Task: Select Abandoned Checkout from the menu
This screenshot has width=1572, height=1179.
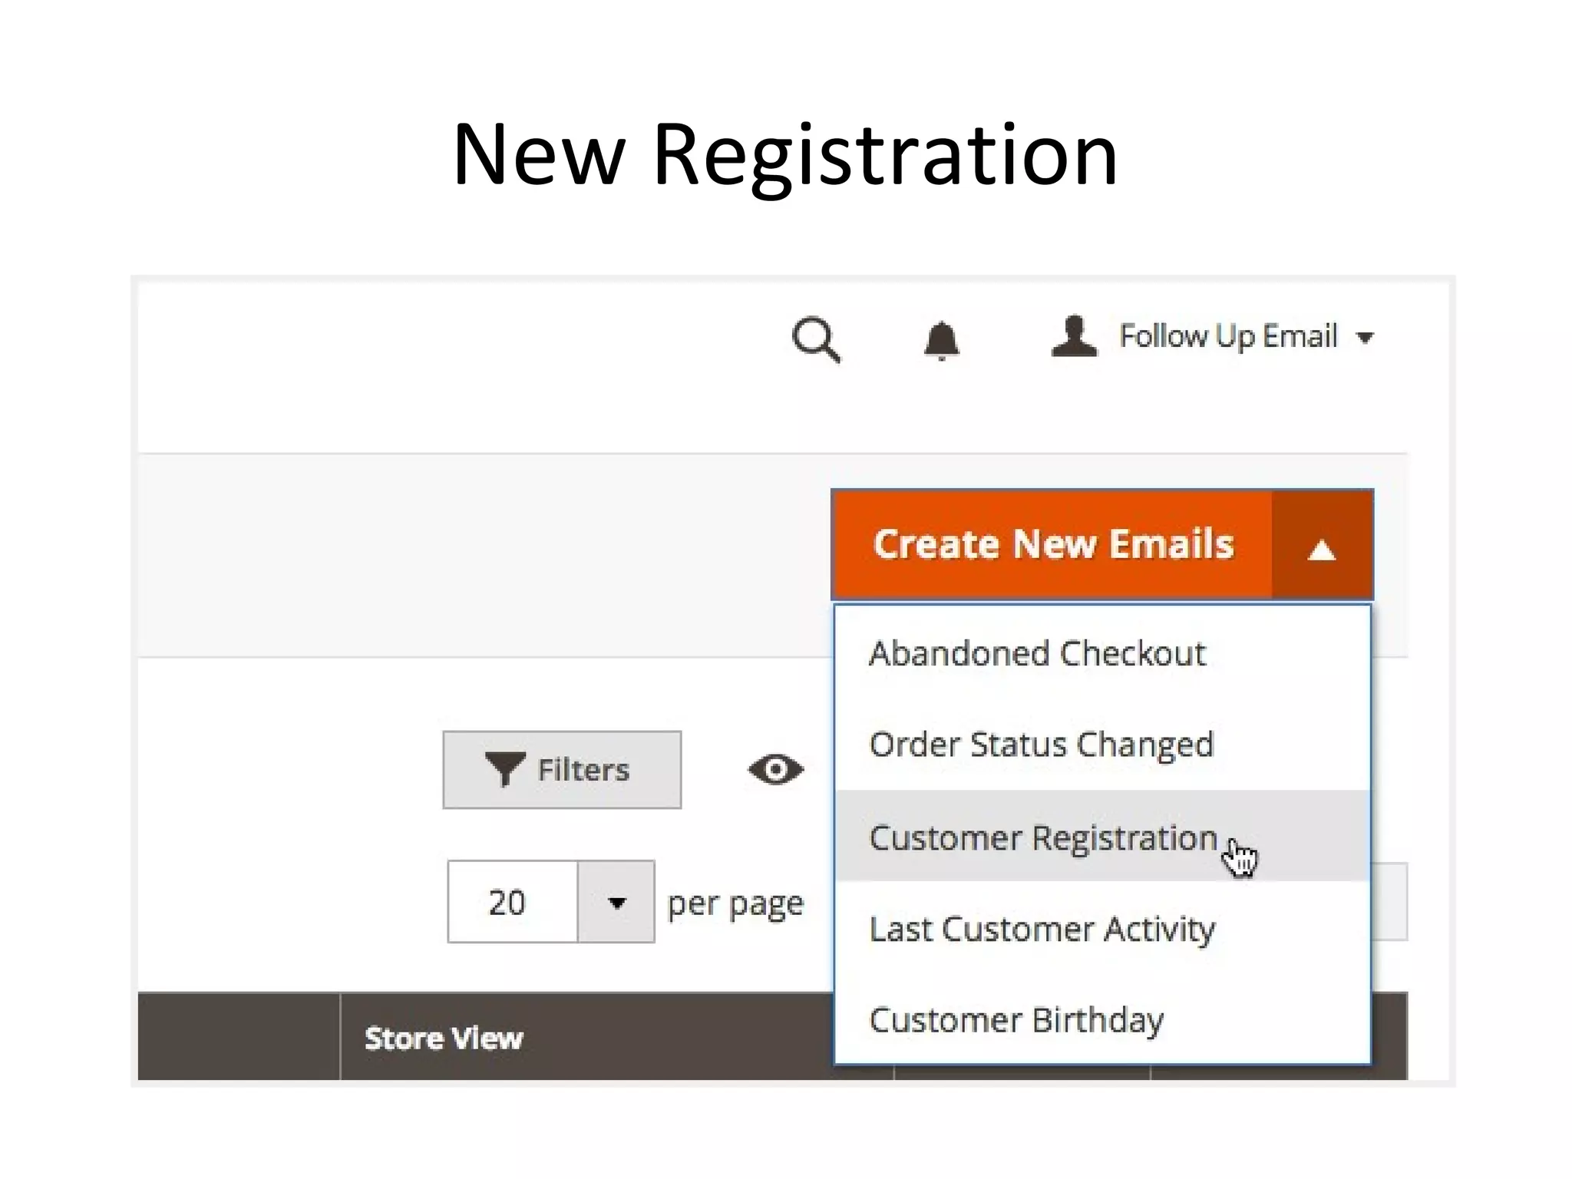Action: pyautogui.click(x=1102, y=654)
